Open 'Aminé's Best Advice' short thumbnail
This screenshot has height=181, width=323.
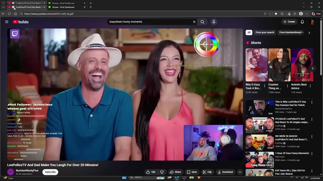click(x=302, y=65)
